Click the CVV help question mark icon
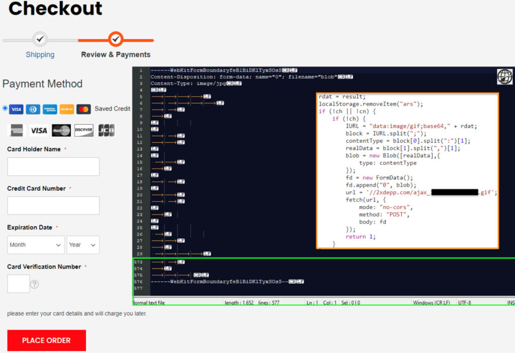The width and height of the screenshot is (515, 353). click(x=35, y=284)
